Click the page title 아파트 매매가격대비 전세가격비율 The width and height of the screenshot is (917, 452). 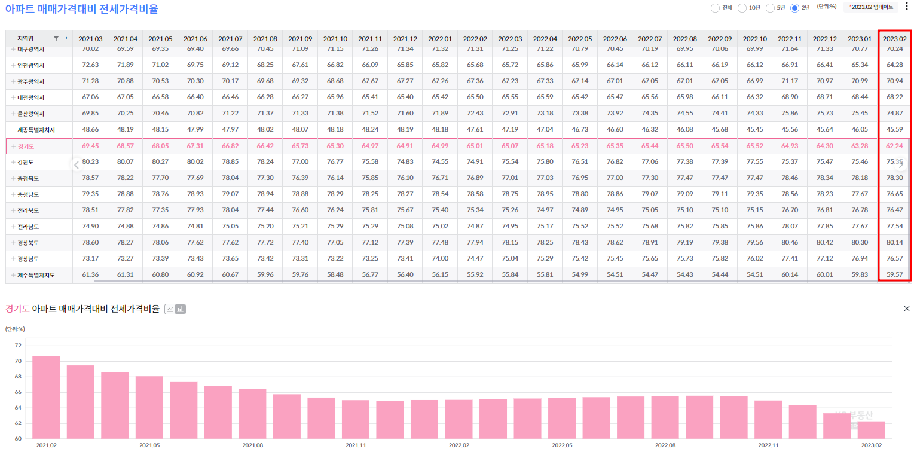(82, 9)
